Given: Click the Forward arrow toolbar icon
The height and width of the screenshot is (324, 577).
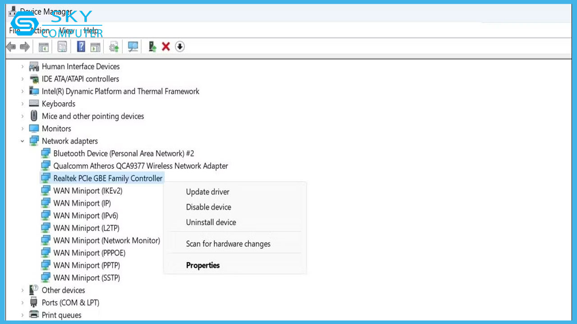Looking at the screenshot, I should pyautogui.click(x=25, y=46).
